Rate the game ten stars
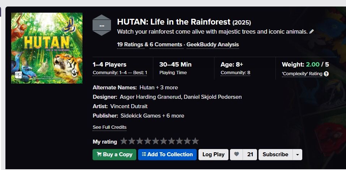 coord(195,141)
